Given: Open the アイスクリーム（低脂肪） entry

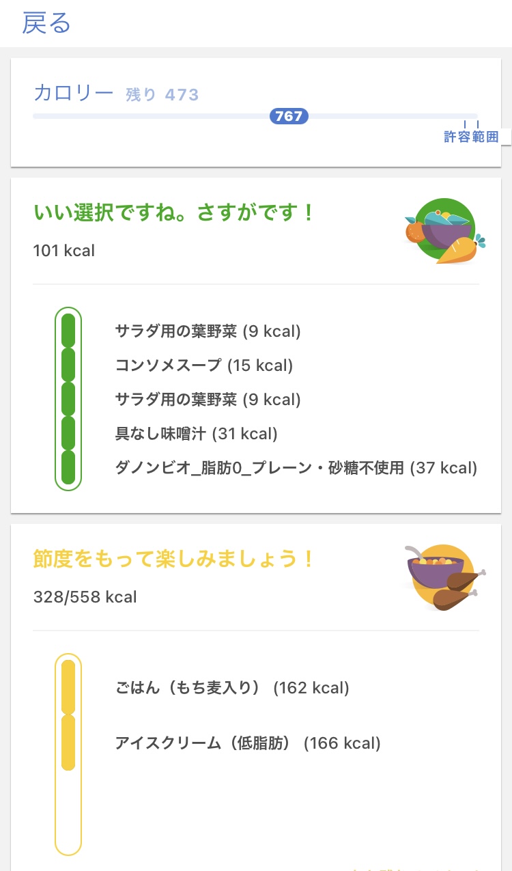Looking at the screenshot, I should 248,743.
